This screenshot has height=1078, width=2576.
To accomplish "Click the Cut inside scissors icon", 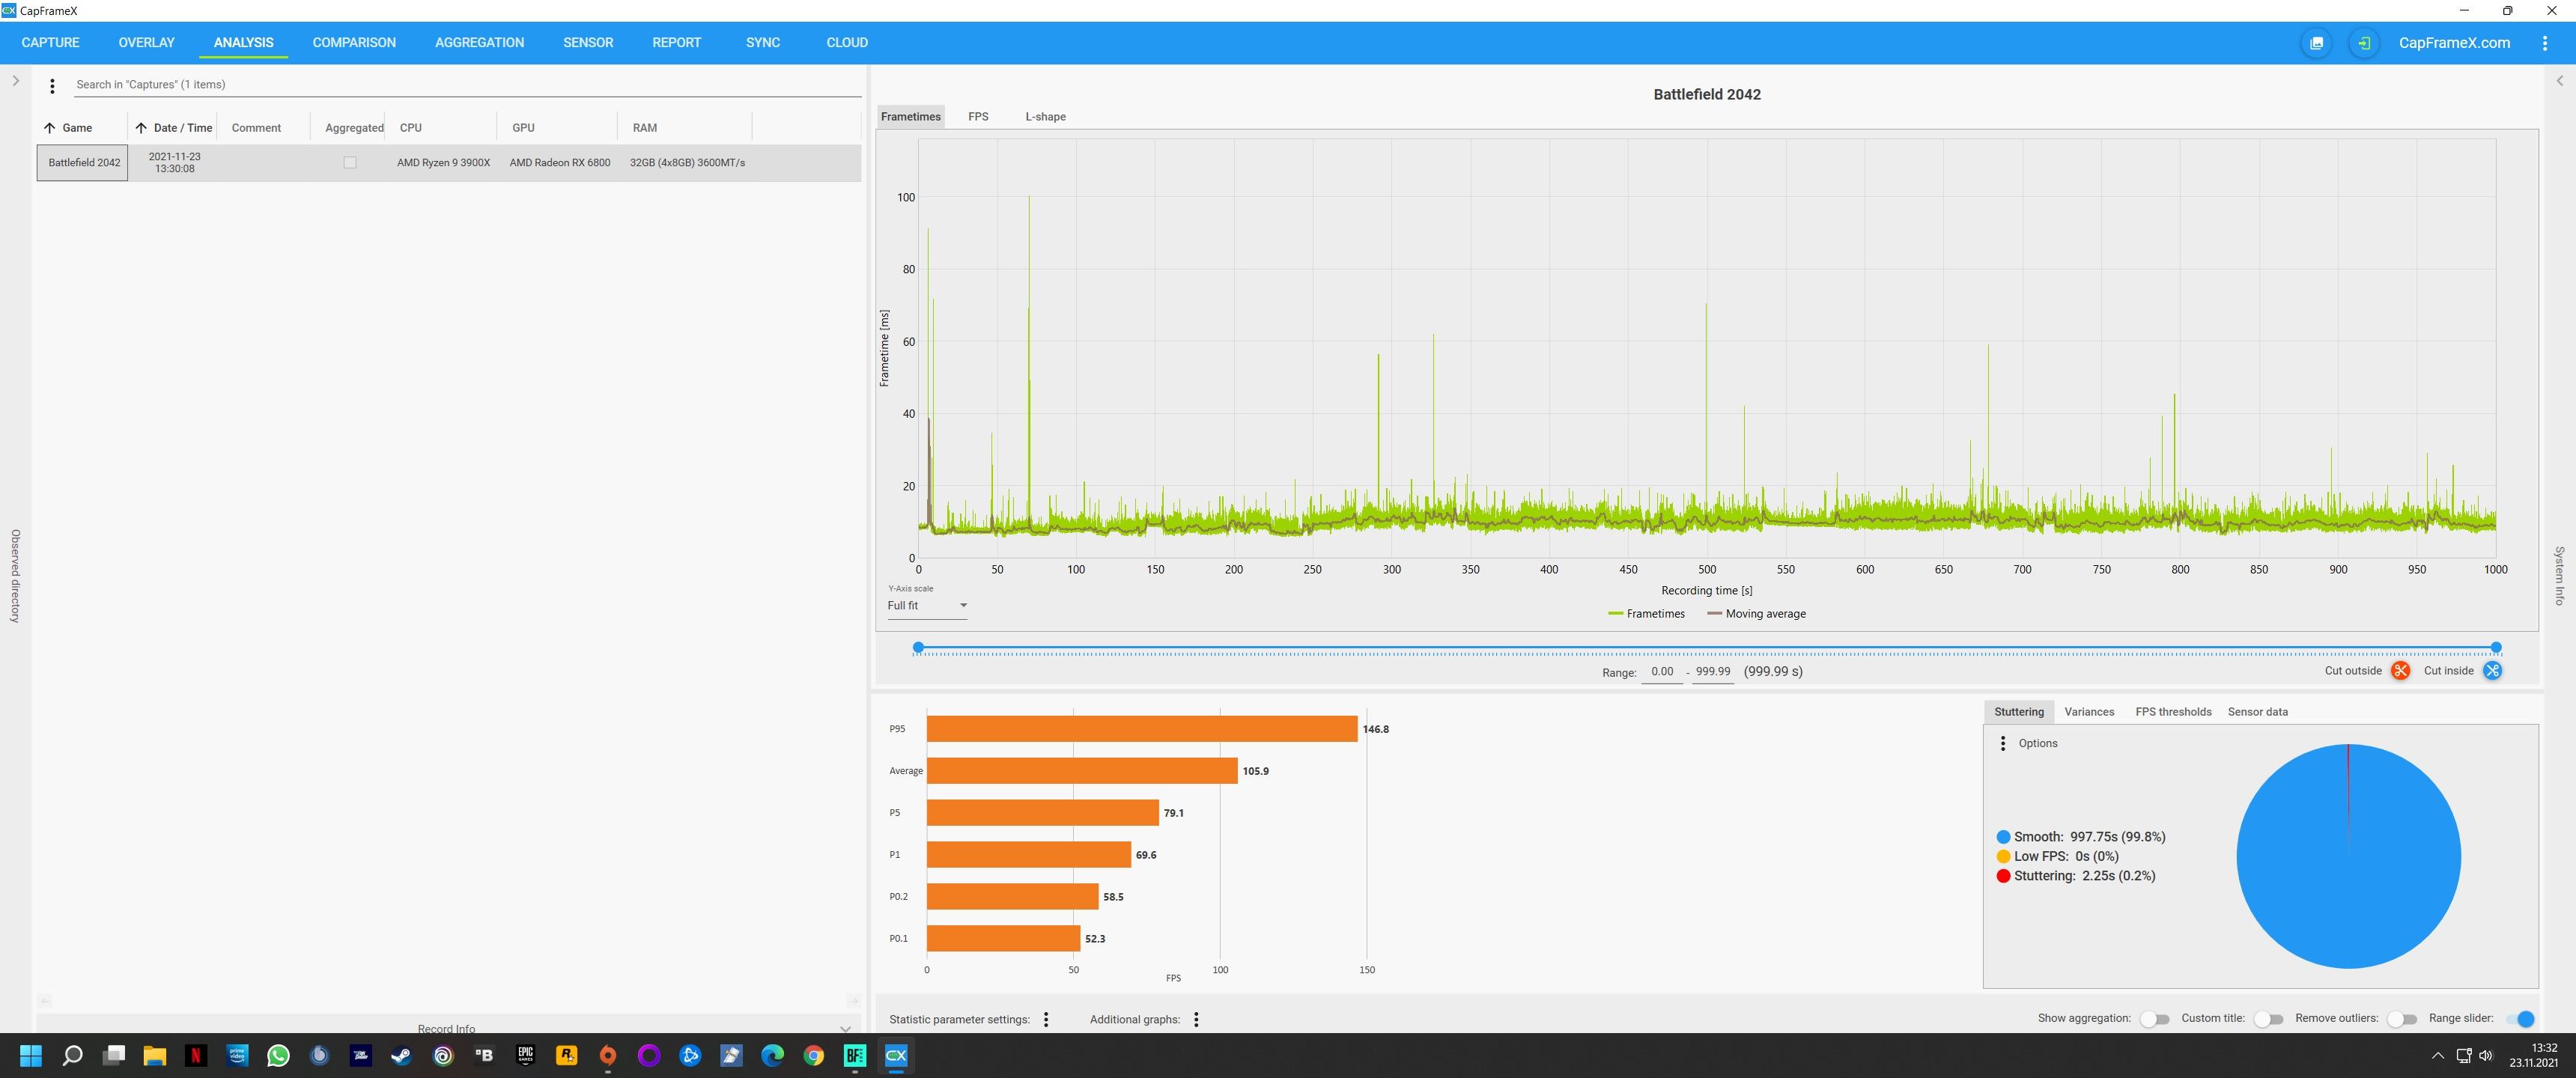I will (x=2492, y=671).
